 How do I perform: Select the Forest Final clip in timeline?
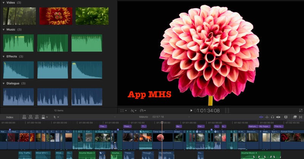click(x=292, y=139)
